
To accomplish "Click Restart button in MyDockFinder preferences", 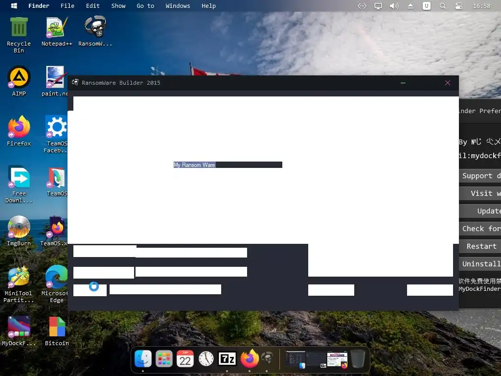I will (480, 247).
